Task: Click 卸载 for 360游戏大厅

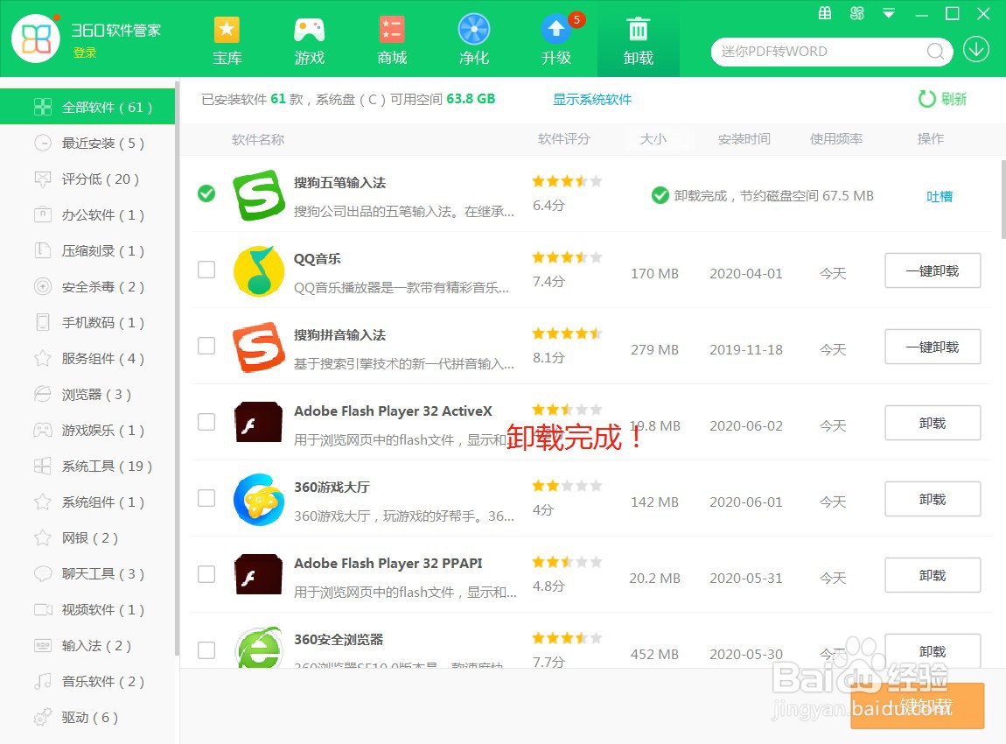Action: (933, 499)
